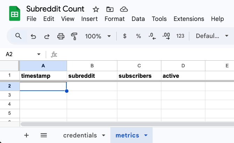Add a new sheet with plus button
This screenshot has width=234, height=143.
coord(27,135)
